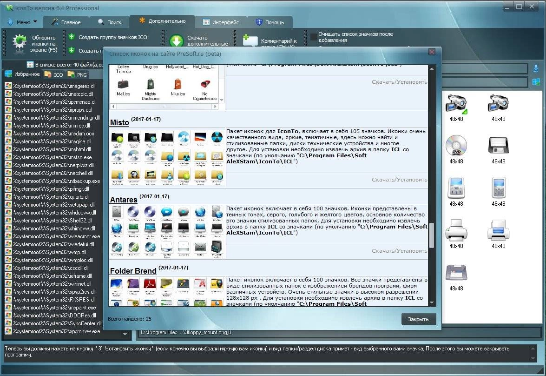The image size is (546, 376).
Task: Open the Misto pack title link
Action: tap(119, 122)
